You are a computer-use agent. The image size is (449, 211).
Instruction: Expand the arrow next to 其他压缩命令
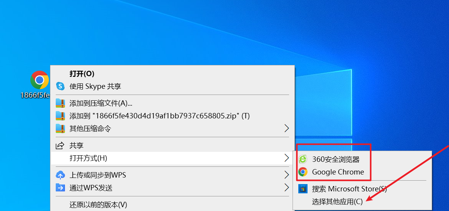click(x=286, y=128)
